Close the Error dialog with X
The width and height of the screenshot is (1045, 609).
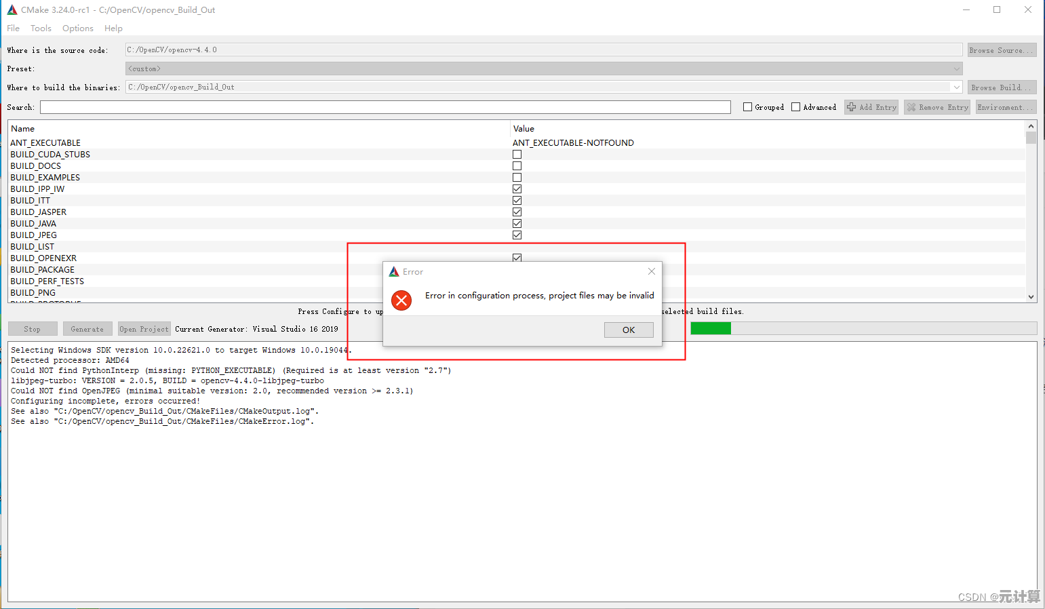(x=651, y=271)
